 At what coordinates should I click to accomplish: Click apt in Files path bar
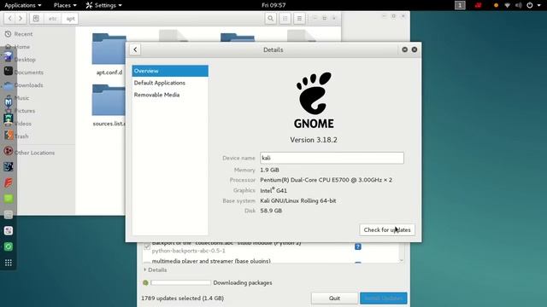point(70,19)
